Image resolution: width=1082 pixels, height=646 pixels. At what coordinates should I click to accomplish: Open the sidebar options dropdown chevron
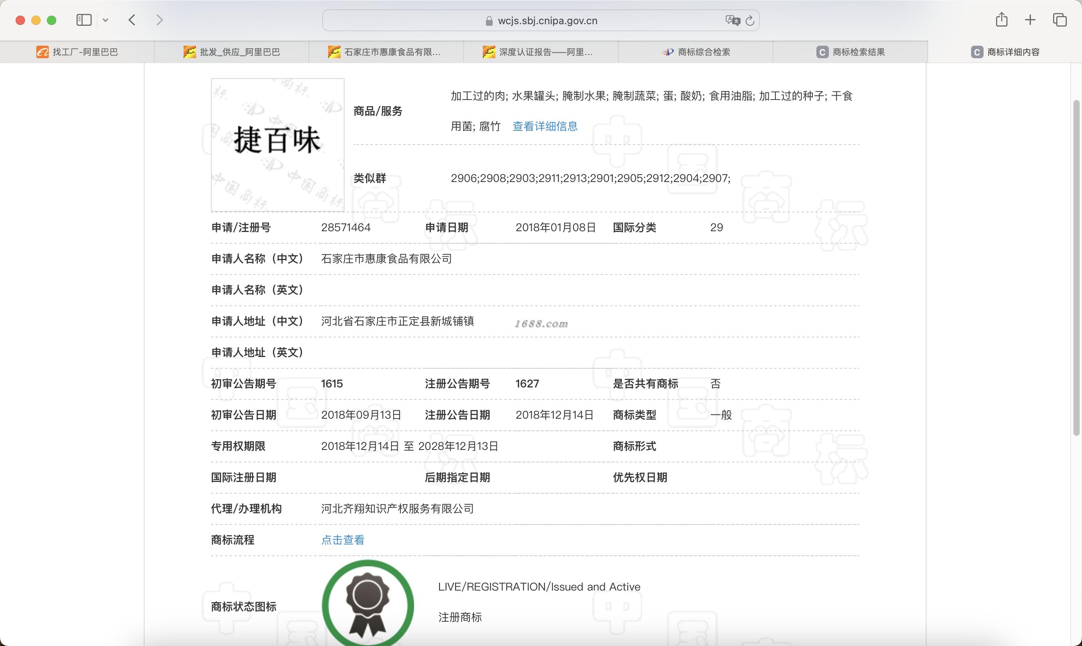click(105, 20)
